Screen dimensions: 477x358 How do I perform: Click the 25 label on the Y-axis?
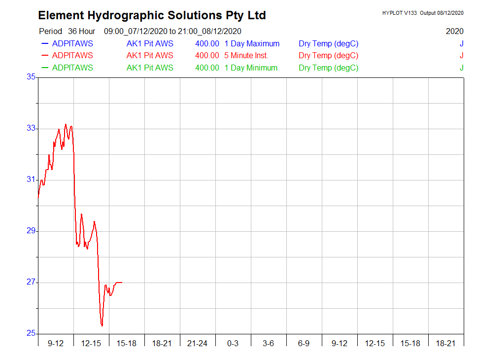(31, 333)
